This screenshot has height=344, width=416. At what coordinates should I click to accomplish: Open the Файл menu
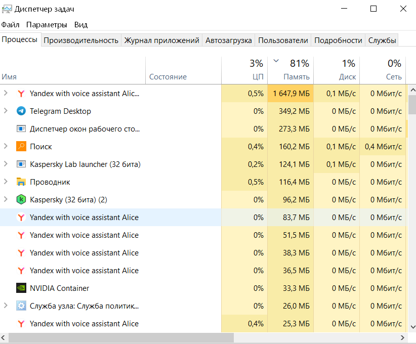point(10,24)
